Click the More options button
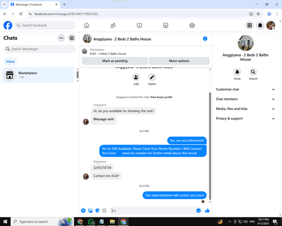Viewport: 282px width, 226px height. [x=179, y=61]
